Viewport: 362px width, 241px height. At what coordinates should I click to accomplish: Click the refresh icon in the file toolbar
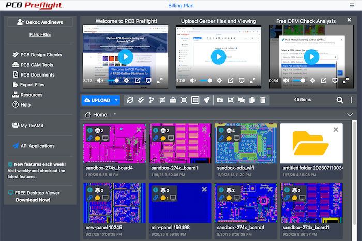pyautogui.click(x=130, y=100)
